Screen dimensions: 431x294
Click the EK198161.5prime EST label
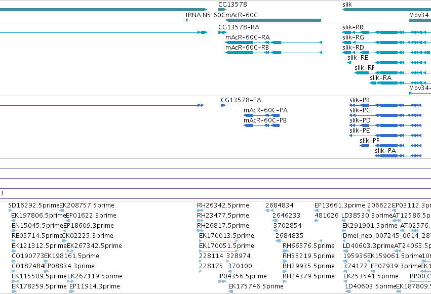tap(71, 256)
